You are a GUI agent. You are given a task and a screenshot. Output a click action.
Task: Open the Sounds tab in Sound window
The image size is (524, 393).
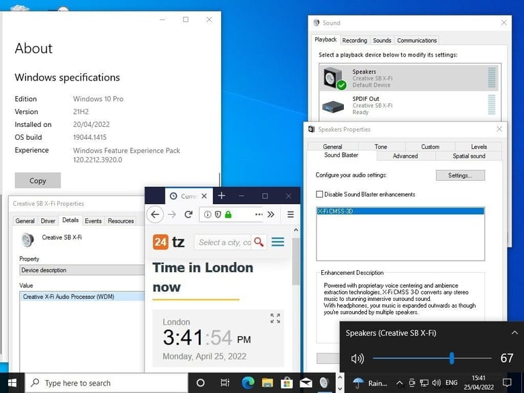[381, 40]
